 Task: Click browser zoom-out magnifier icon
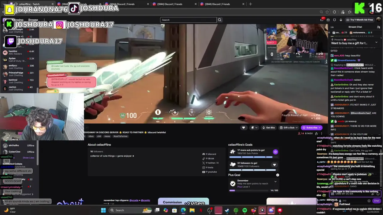[321, 12]
